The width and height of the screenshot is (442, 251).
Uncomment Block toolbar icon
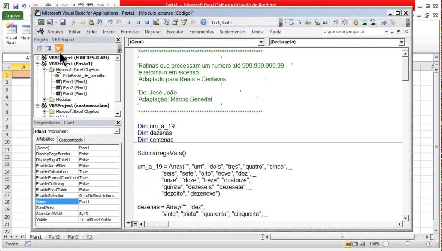(x=373, y=22)
